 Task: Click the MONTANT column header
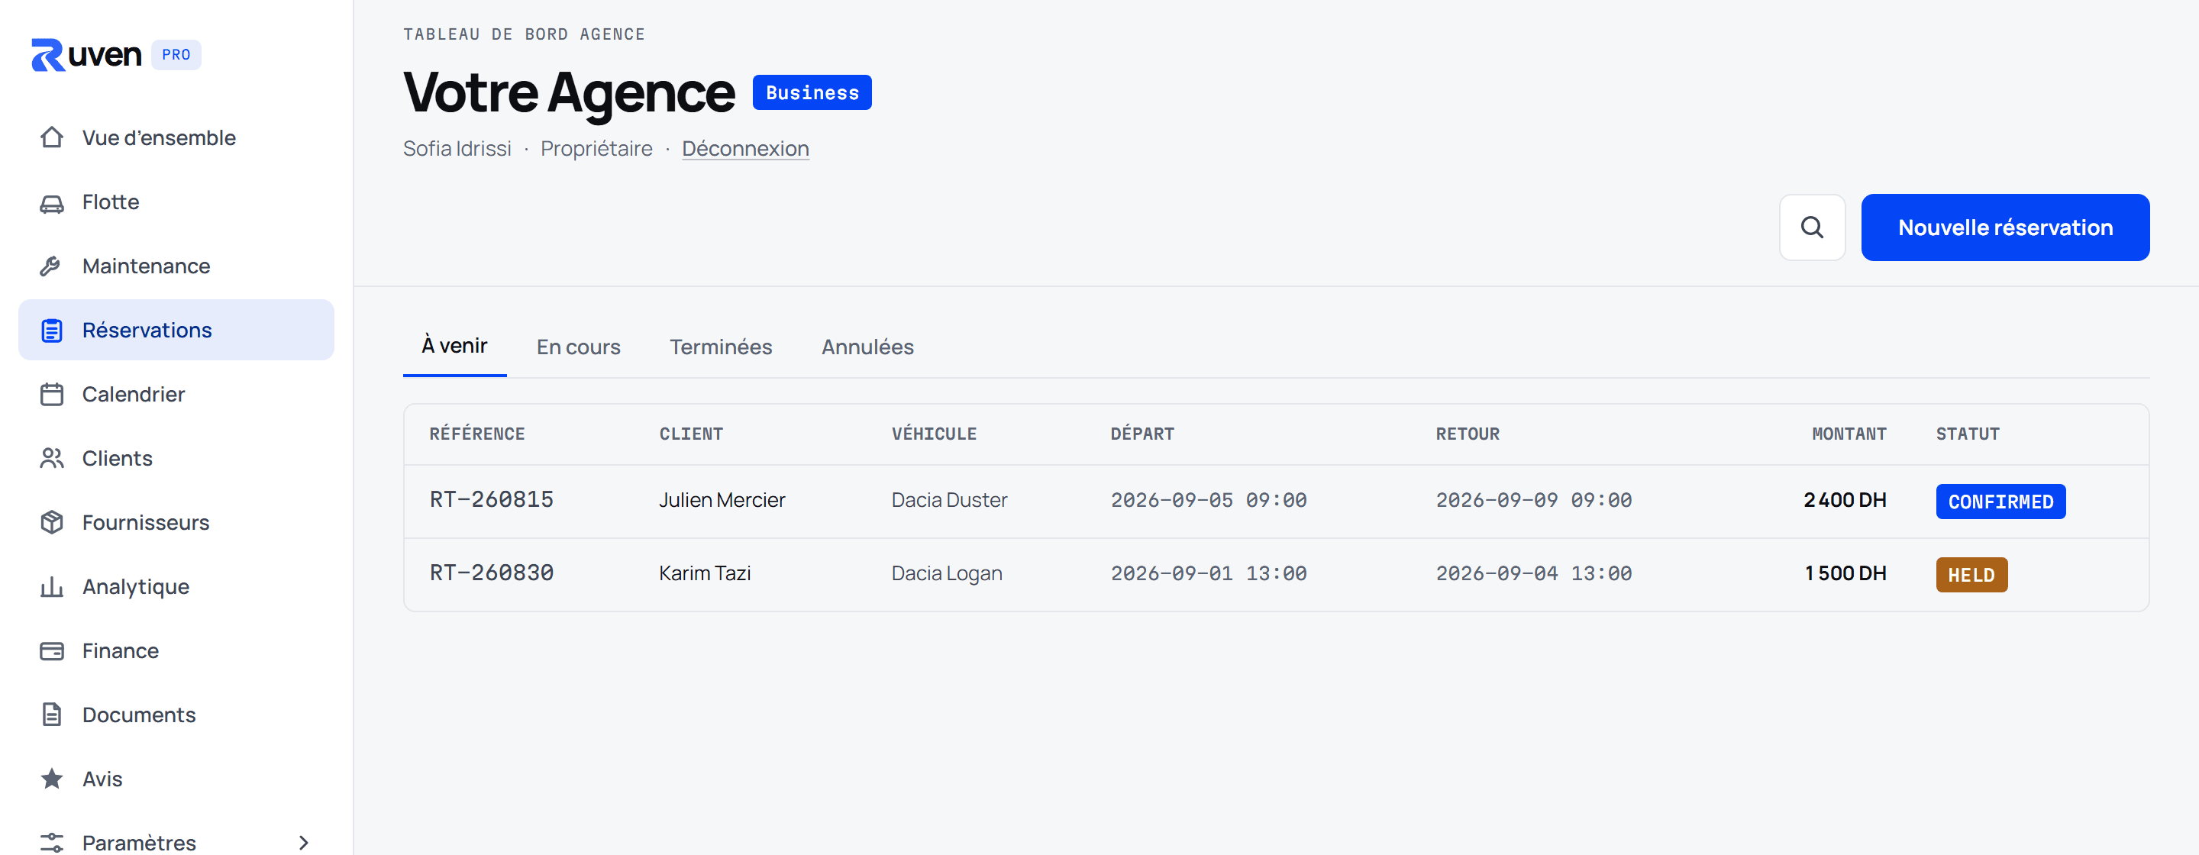(x=1849, y=434)
